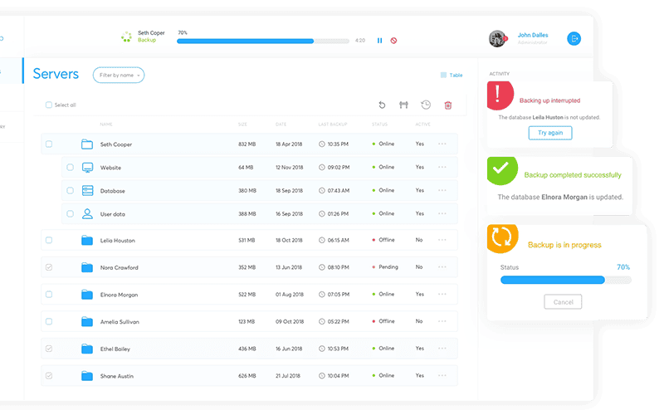Click the backup history clock icon
The height and width of the screenshot is (415, 664).
426,105
